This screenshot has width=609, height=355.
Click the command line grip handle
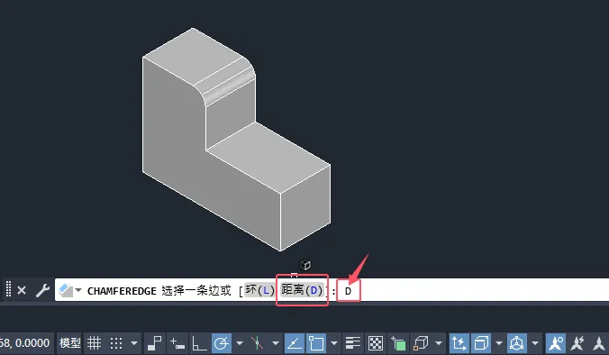(8, 290)
